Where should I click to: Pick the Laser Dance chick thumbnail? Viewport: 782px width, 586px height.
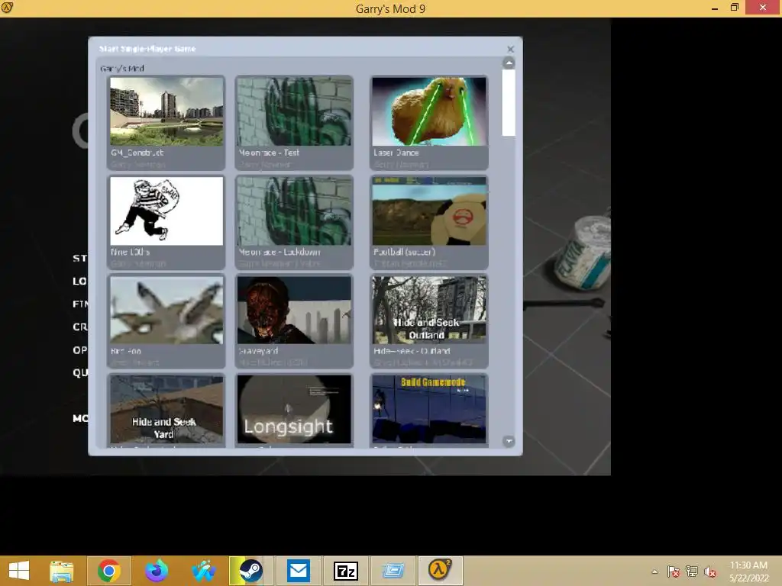pos(429,111)
